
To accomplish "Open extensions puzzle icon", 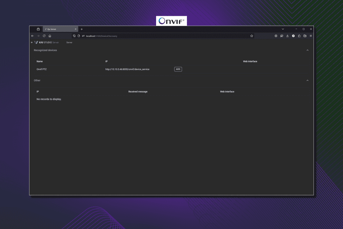I will point(299,36).
